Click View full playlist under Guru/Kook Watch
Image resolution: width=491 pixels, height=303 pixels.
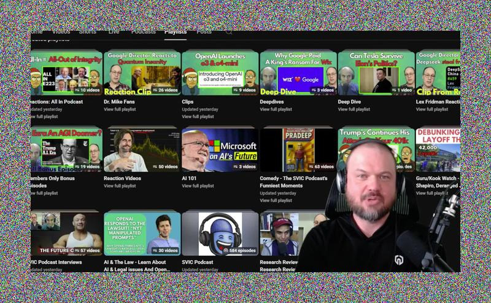432,193
